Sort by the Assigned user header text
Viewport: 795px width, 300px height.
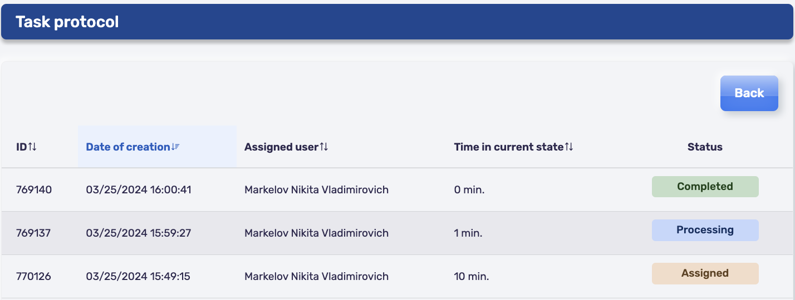click(x=282, y=147)
